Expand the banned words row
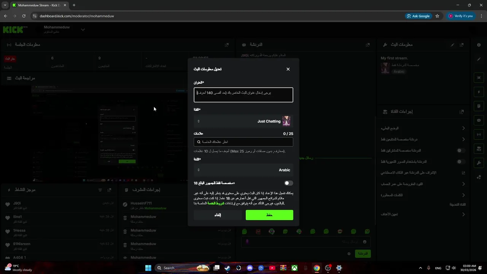This screenshot has width=487, height=274. pos(423,195)
